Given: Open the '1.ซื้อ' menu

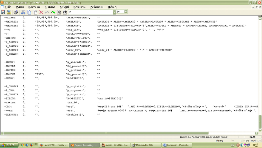Looking at the screenshot, I should pos(7,6).
